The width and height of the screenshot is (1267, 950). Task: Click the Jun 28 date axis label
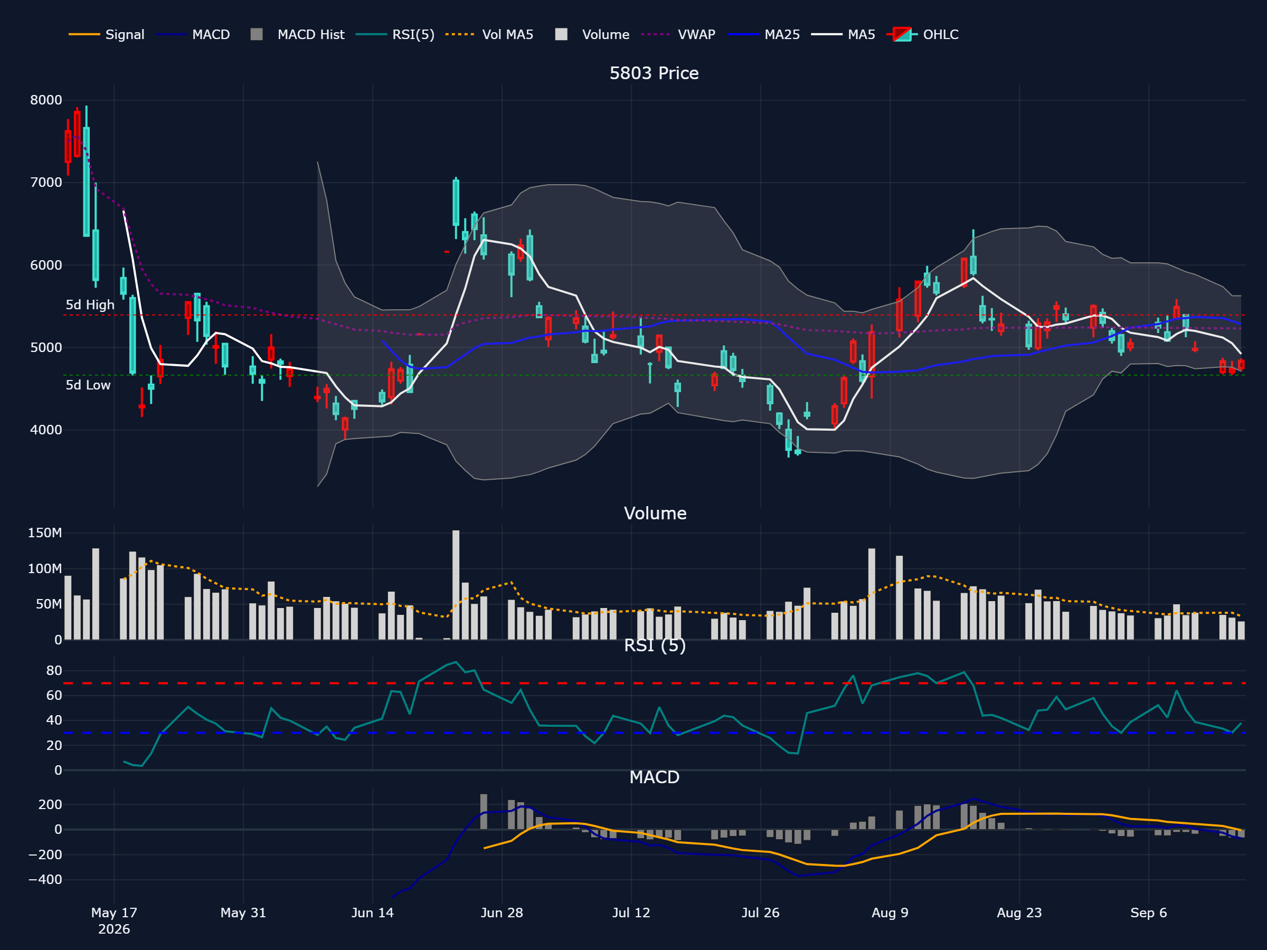pyautogui.click(x=502, y=913)
